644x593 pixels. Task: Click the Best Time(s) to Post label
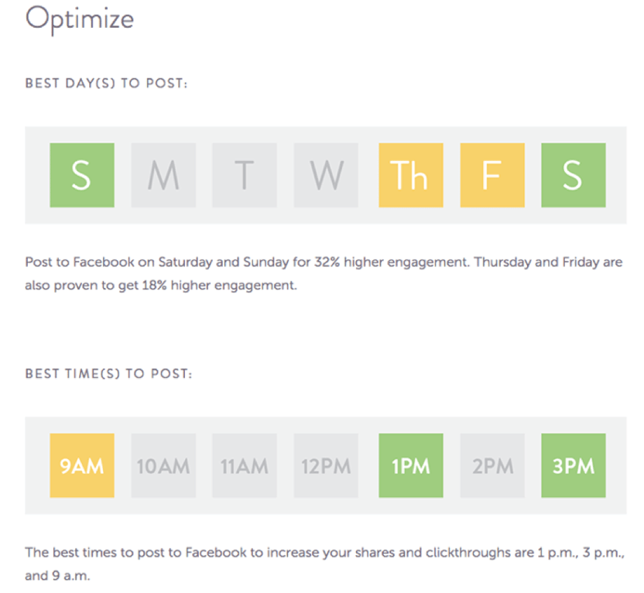[x=108, y=374]
